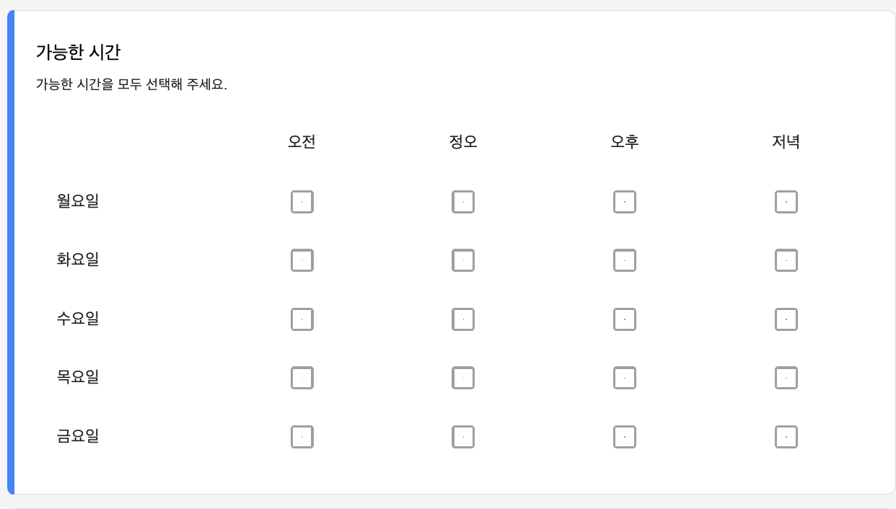Viewport: 896px width, 509px height.
Task: Mark 수요일 오전 as available
Action: (302, 319)
